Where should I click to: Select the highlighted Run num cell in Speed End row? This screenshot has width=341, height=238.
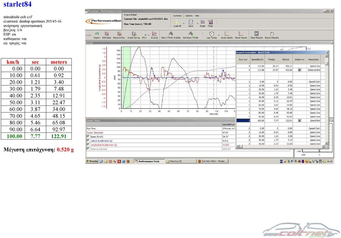click(243, 120)
